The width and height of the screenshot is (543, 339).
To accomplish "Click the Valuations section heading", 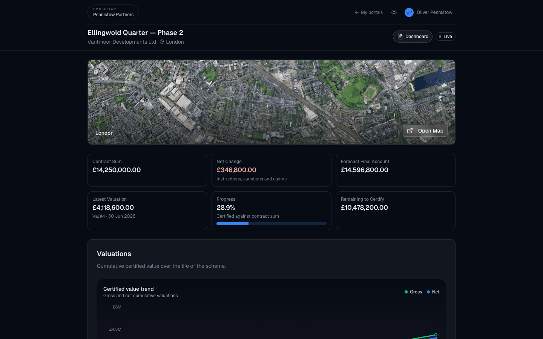I will coord(114,254).
